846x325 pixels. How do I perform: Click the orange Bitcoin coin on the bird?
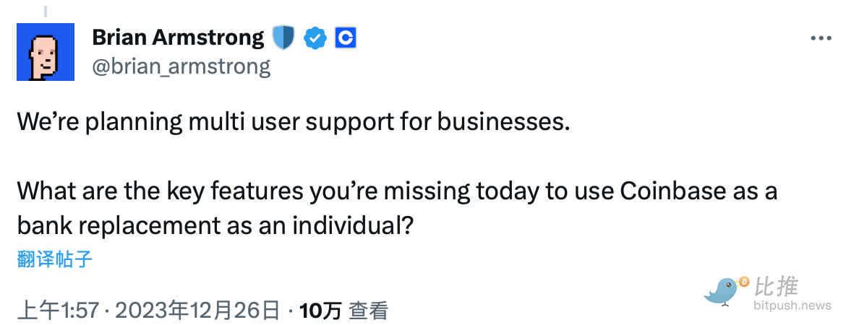tap(743, 281)
